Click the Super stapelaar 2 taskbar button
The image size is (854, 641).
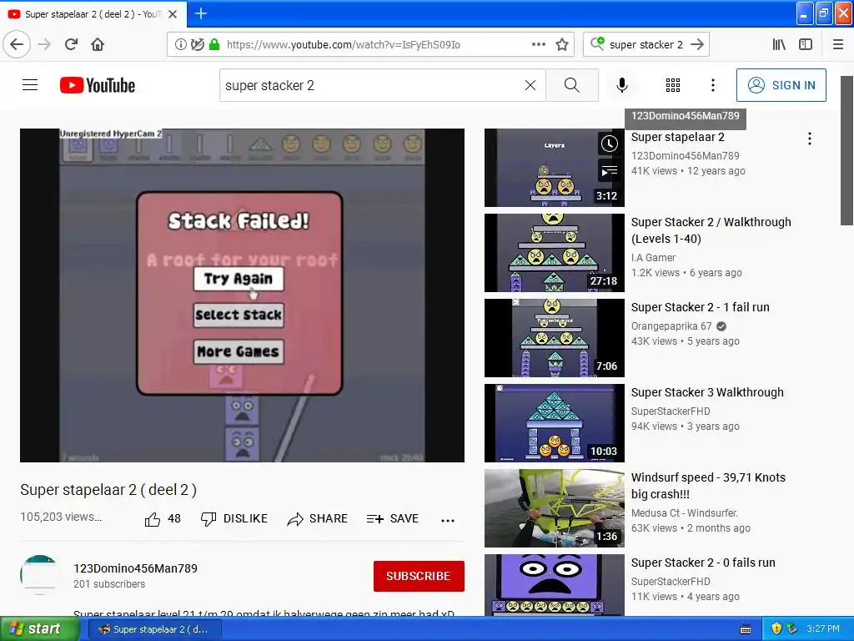pyautogui.click(x=155, y=629)
